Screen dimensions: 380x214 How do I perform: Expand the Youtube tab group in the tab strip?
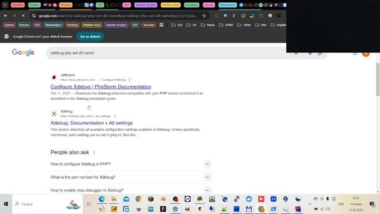(x=17, y=5)
